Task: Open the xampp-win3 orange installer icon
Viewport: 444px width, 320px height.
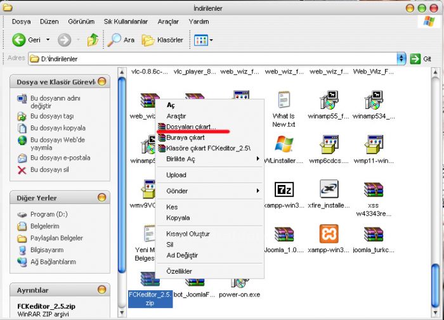Action: click(x=329, y=235)
